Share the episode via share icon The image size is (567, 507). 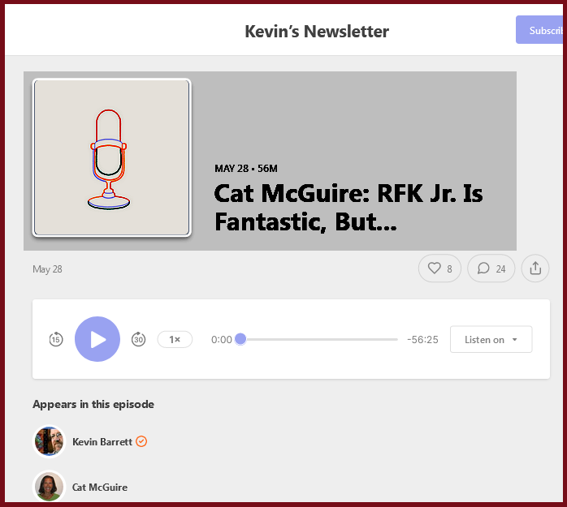[x=535, y=269]
